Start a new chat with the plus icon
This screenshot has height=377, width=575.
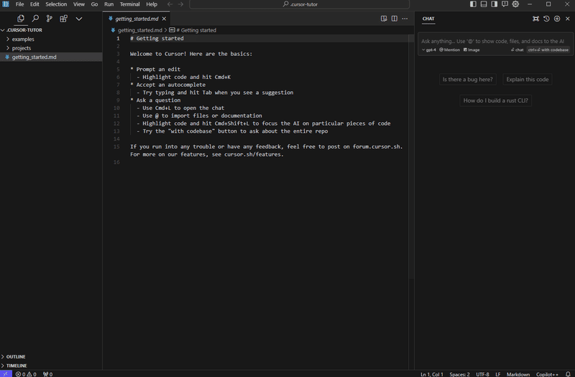(x=557, y=19)
